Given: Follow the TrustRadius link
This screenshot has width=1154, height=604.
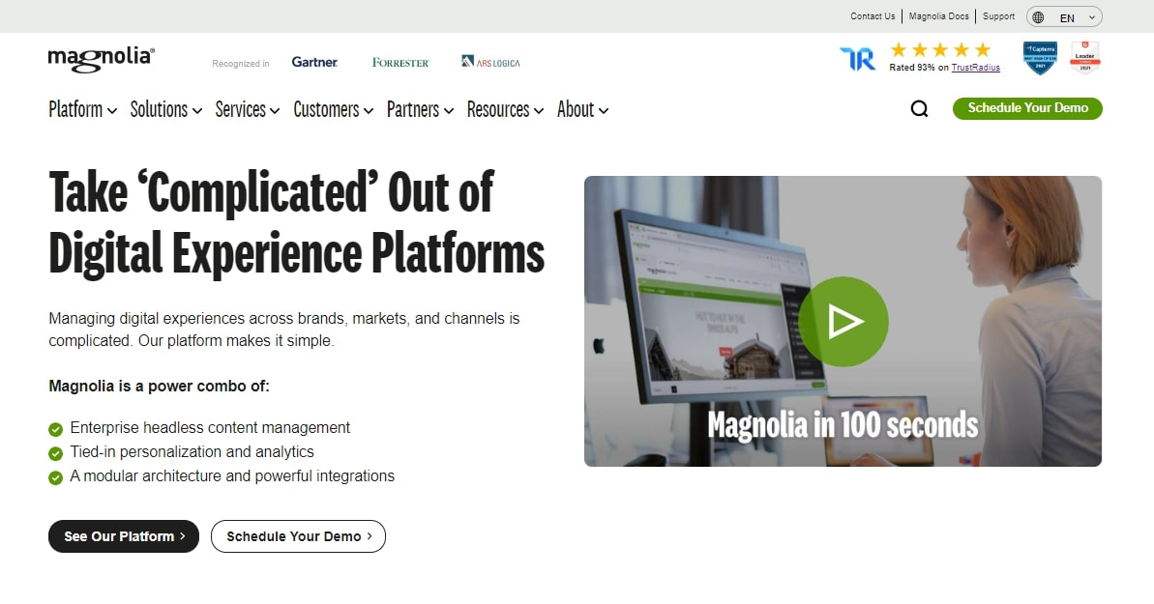Looking at the screenshot, I should click(x=976, y=68).
